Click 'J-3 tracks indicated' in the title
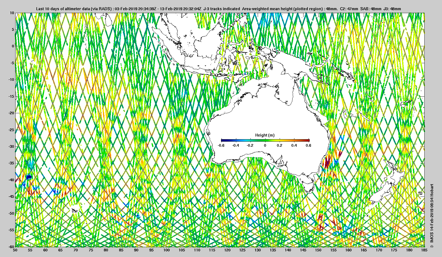The height and width of the screenshot is (257, 442). click(x=222, y=9)
